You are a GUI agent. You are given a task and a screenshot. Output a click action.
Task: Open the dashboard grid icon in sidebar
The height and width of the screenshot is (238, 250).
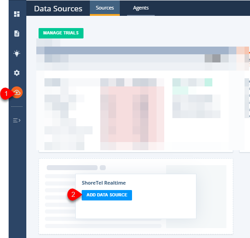click(17, 14)
